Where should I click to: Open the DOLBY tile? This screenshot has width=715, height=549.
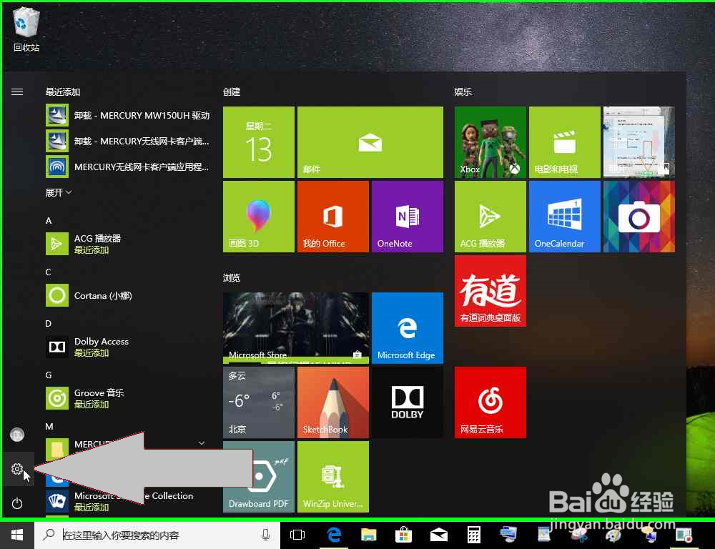[x=408, y=402]
